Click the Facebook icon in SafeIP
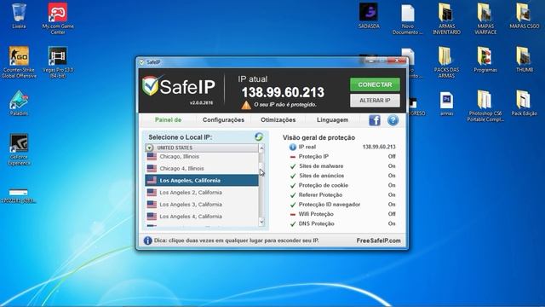Screen dimensions: 545x307 tap(375, 120)
